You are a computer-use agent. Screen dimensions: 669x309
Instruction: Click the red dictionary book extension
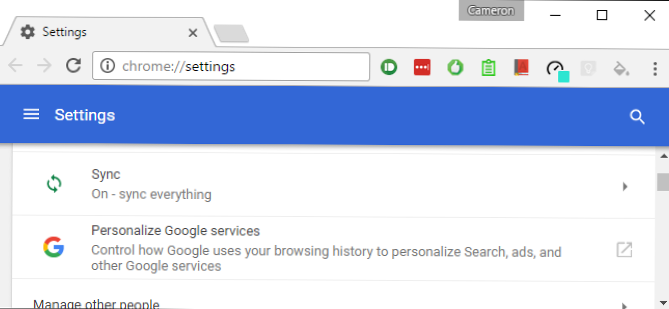tap(522, 68)
